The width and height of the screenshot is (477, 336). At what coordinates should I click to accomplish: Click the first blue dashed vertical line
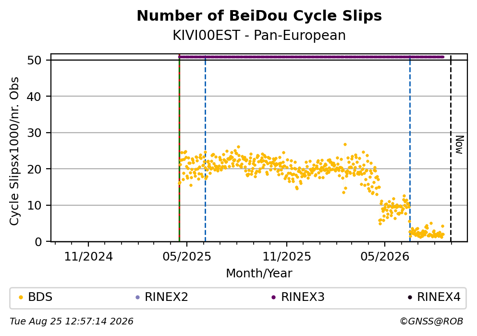(205, 148)
